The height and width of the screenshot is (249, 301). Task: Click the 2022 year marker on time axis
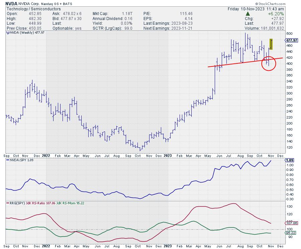click(46, 156)
